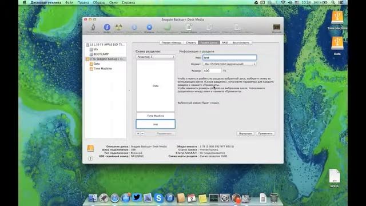Image resolution: width=366 pixels, height=206 pixels.
Task: Open the Format dropdown Mac OS Extended
Action: pyautogui.click(x=230, y=64)
